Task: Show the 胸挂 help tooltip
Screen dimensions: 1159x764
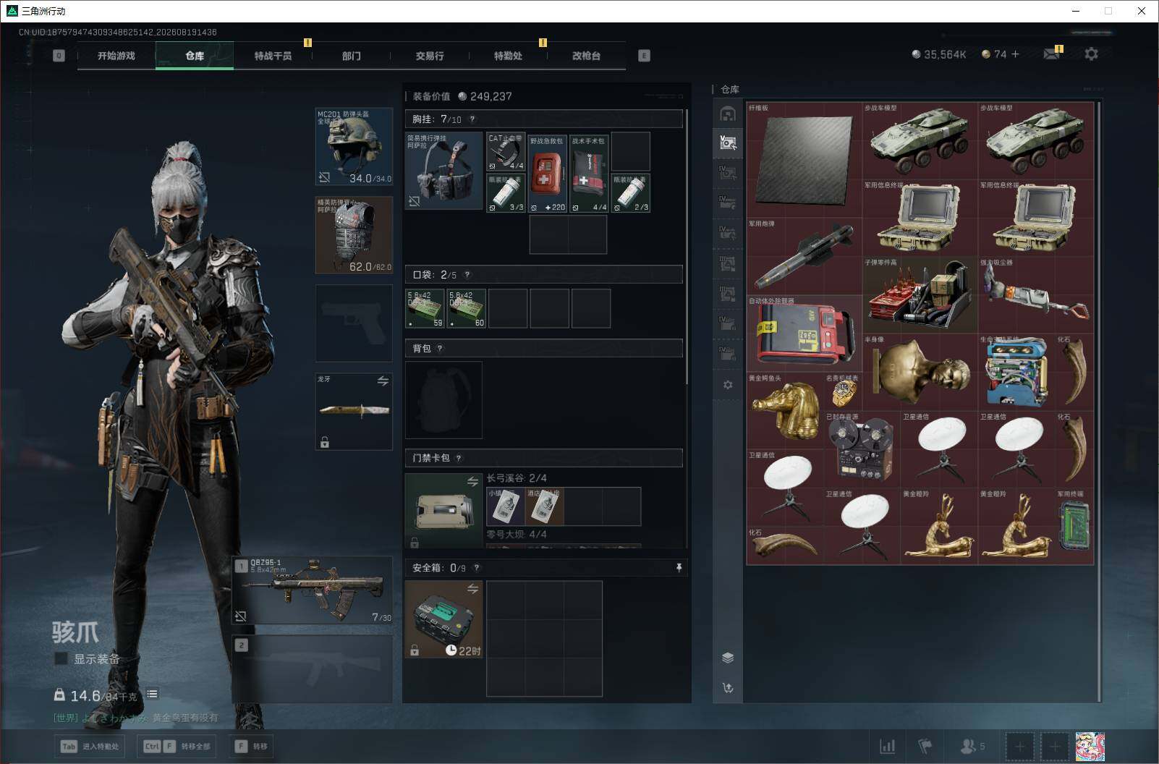Action: (x=472, y=119)
